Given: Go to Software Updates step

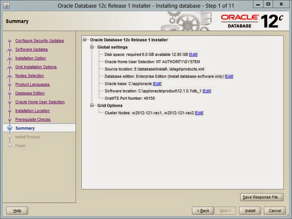Looking at the screenshot, I should click(31, 49).
